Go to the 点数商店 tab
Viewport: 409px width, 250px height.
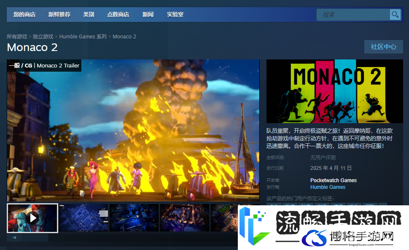click(x=118, y=15)
